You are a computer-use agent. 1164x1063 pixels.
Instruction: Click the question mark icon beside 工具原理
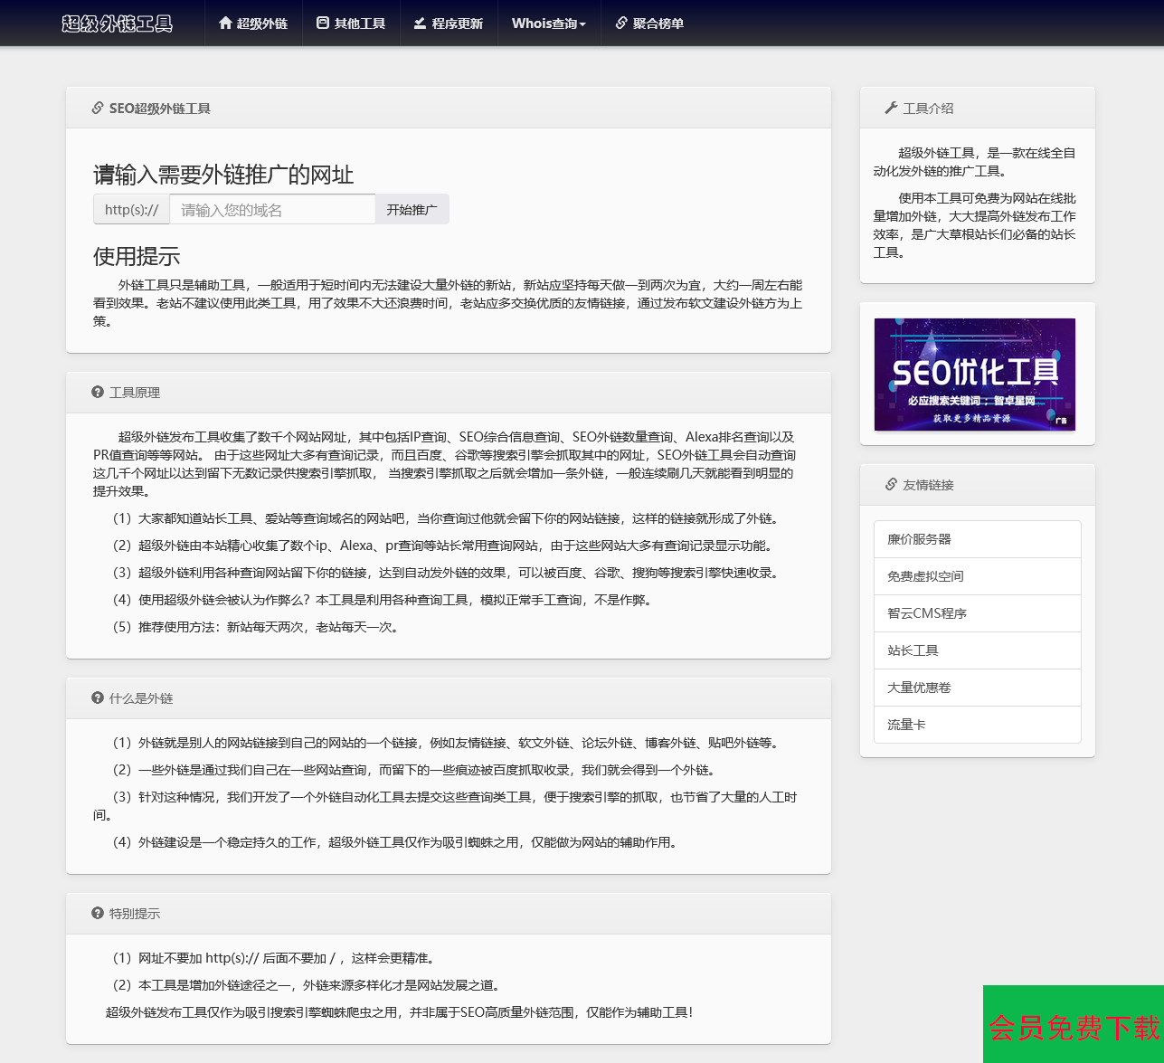pyautogui.click(x=97, y=392)
